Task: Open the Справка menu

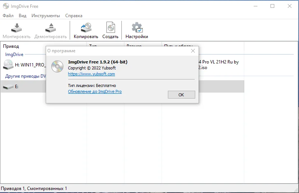Action: (74, 16)
